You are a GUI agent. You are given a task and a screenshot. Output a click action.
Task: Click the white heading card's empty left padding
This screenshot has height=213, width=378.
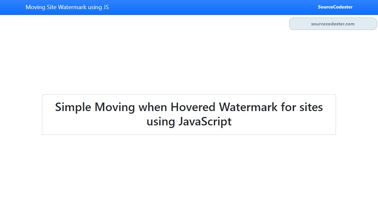tap(49, 115)
